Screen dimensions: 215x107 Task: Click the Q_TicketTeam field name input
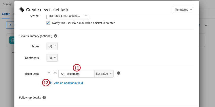(x=76, y=74)
